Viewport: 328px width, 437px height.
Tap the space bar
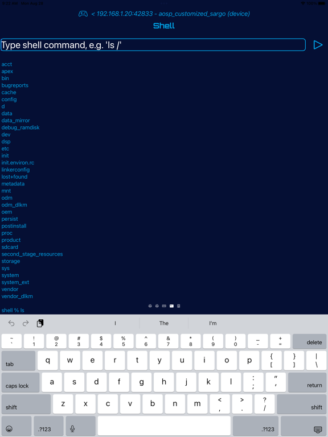click(164, 426)
